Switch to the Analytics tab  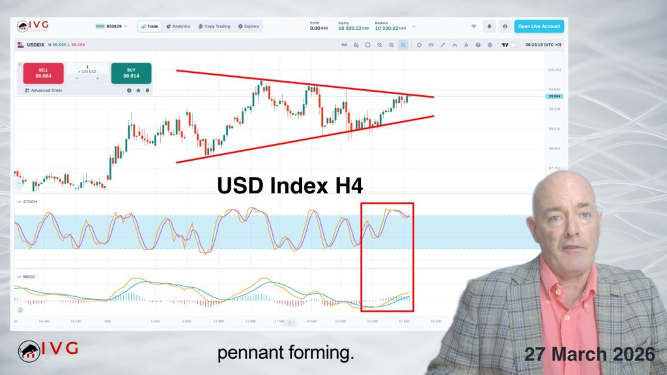click(x=178, y=27)
